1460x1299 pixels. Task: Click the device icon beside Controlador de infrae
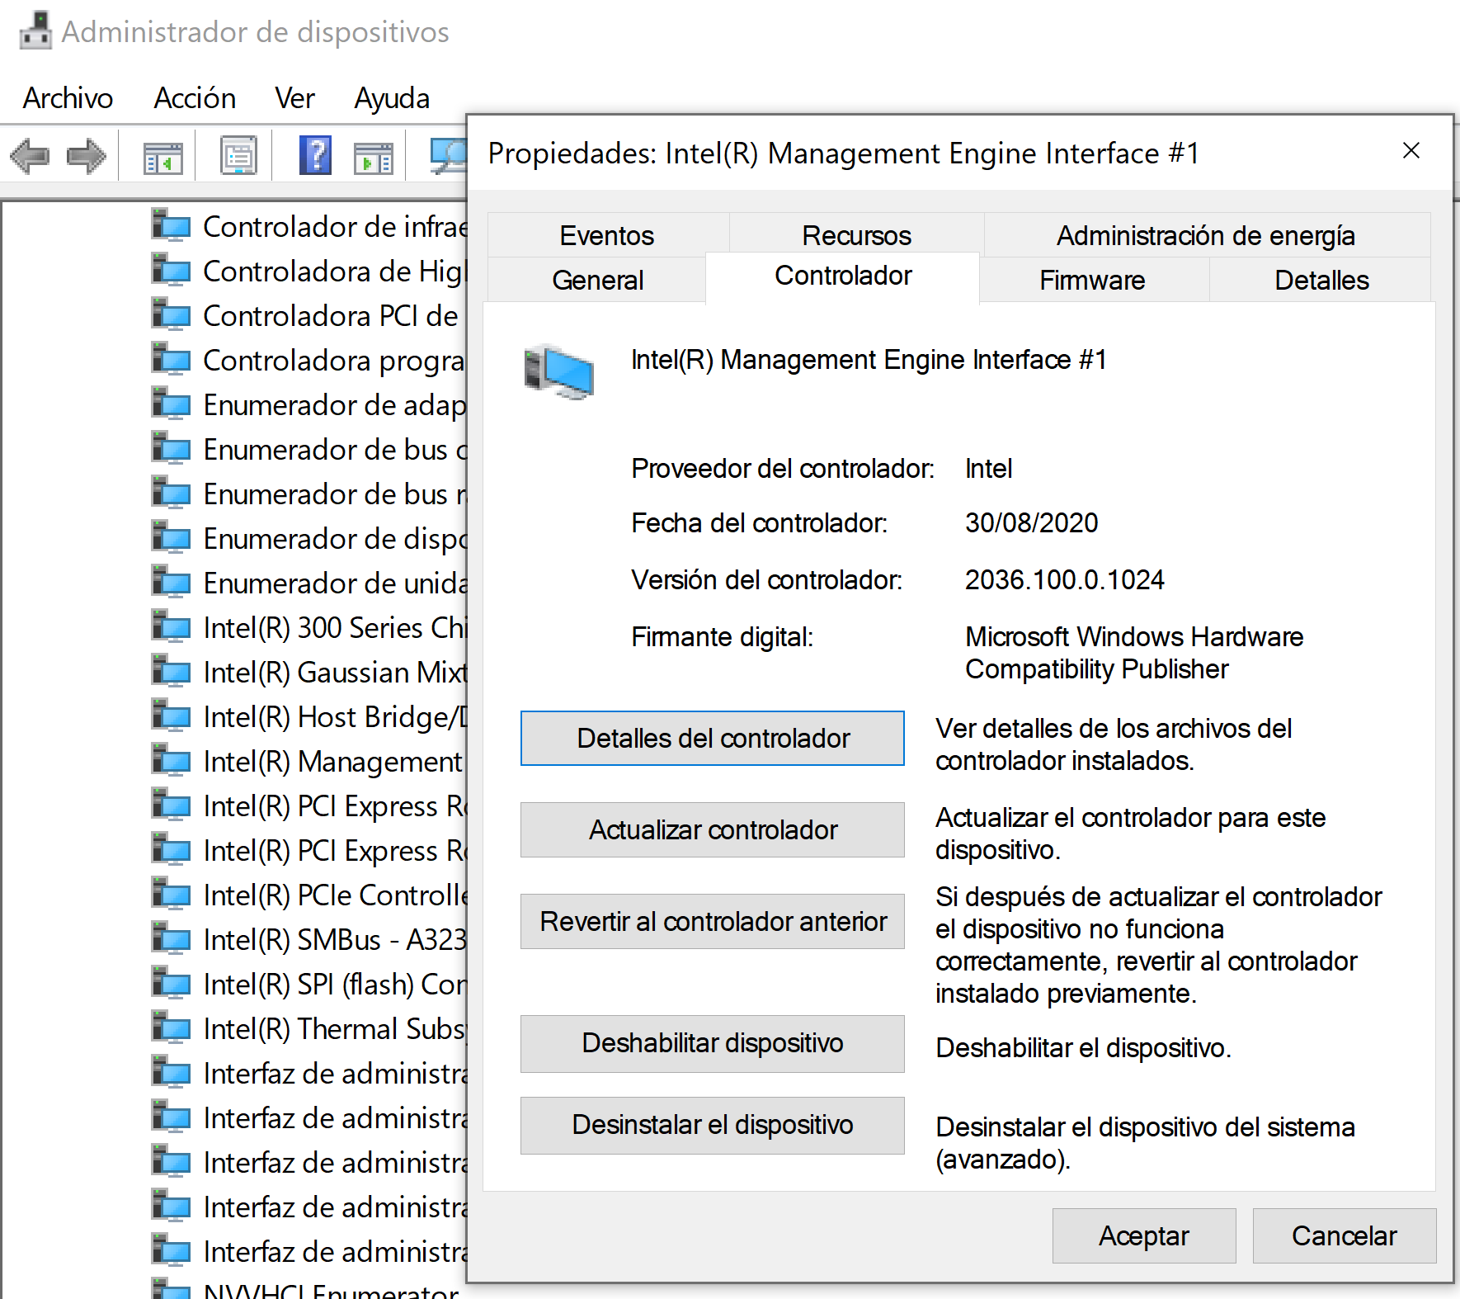tap(172, 225)
